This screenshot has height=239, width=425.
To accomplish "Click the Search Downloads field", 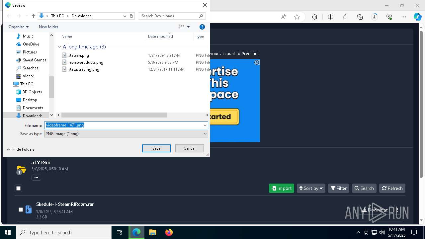I will pyautogui.click(x=172, y=16).
